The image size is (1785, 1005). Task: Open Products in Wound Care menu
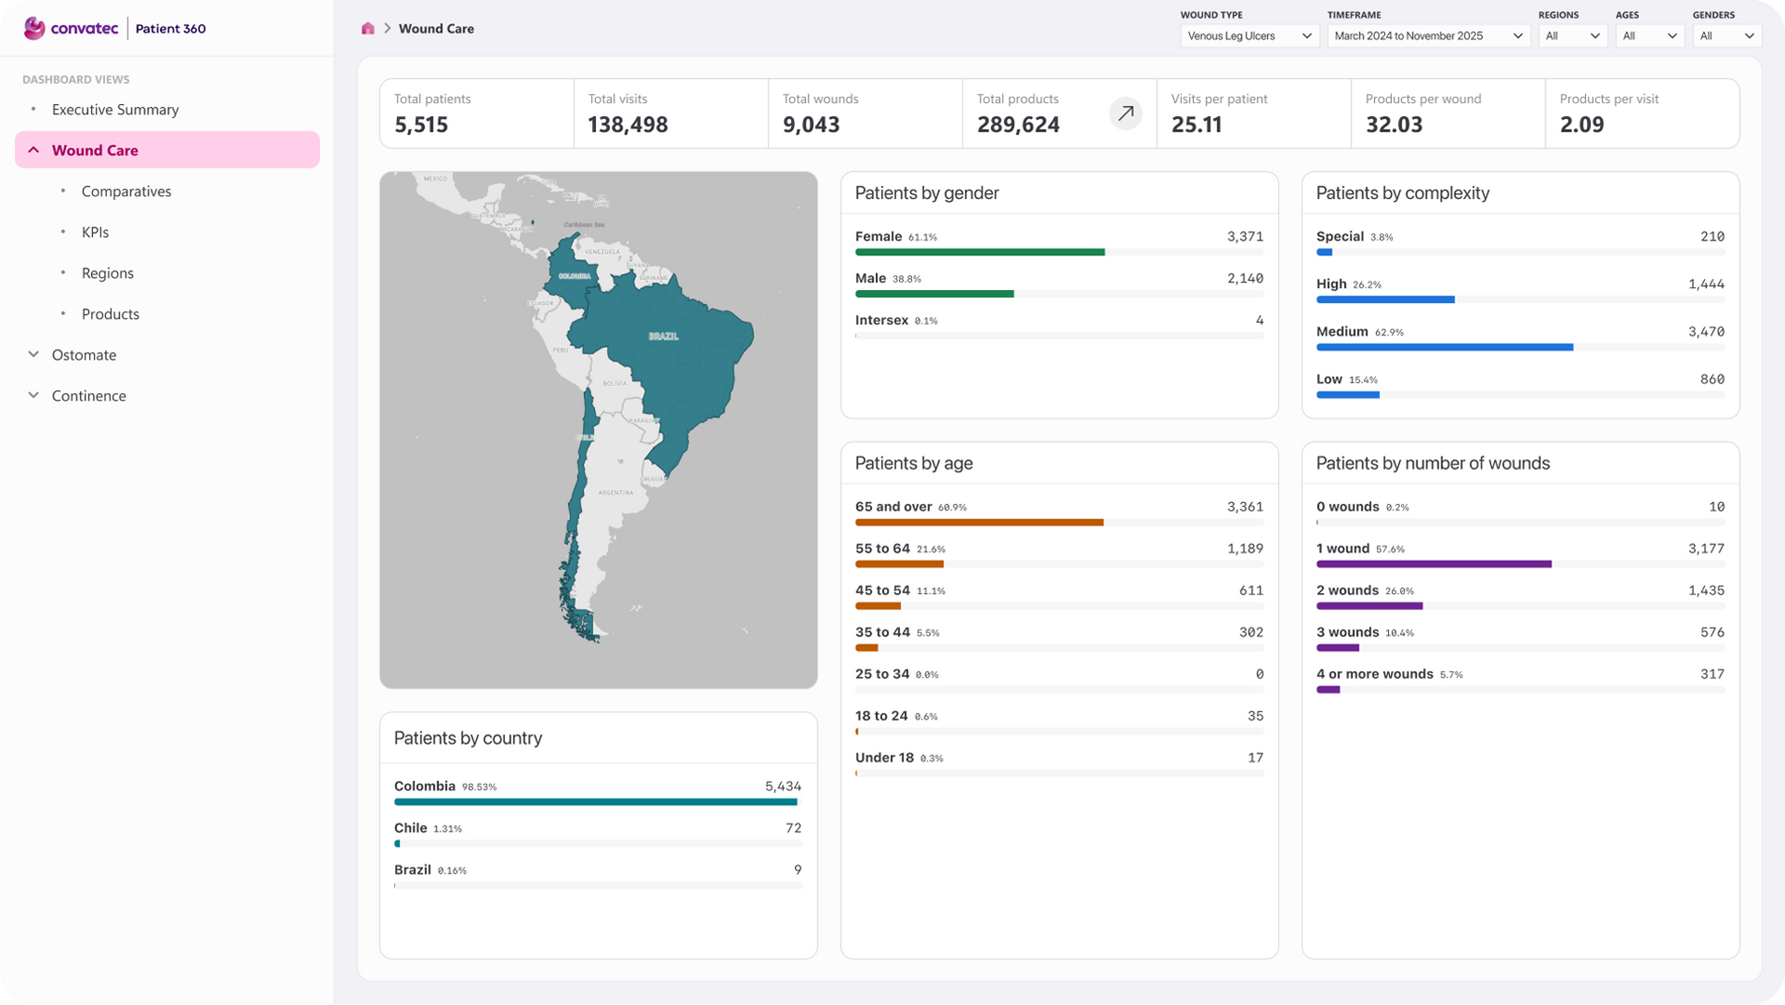pyautogui.click(x=111, y=314)
